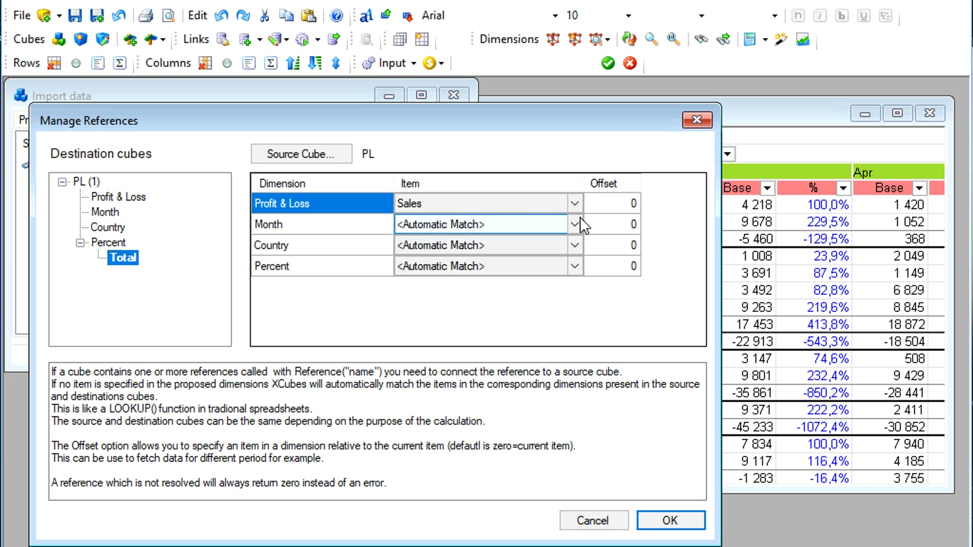The image size is (973, 547).
Task: Click the Source Cube... button
Action: coord(301,153)
